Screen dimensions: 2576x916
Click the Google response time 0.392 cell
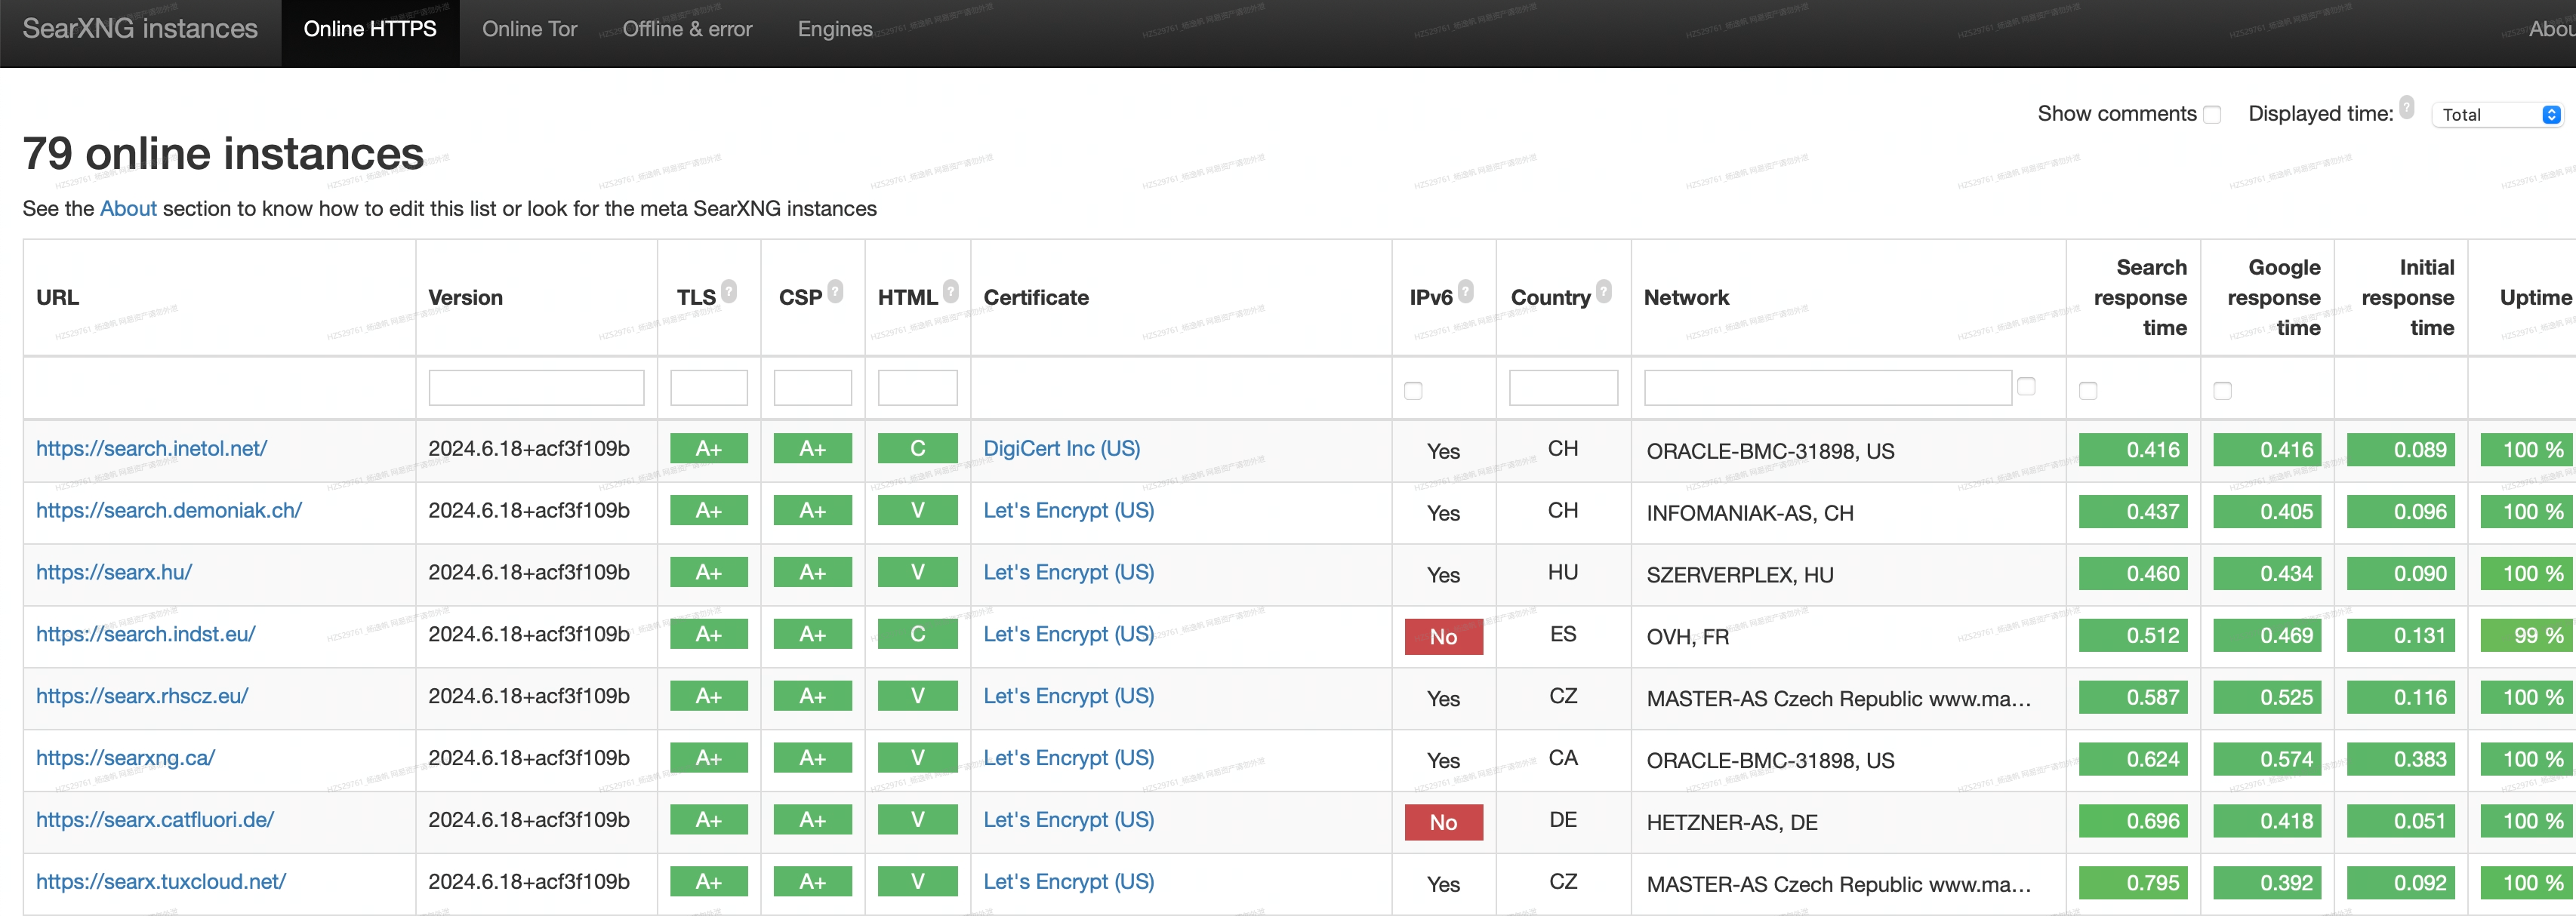pyautogui.click(x=2268, y=883)
